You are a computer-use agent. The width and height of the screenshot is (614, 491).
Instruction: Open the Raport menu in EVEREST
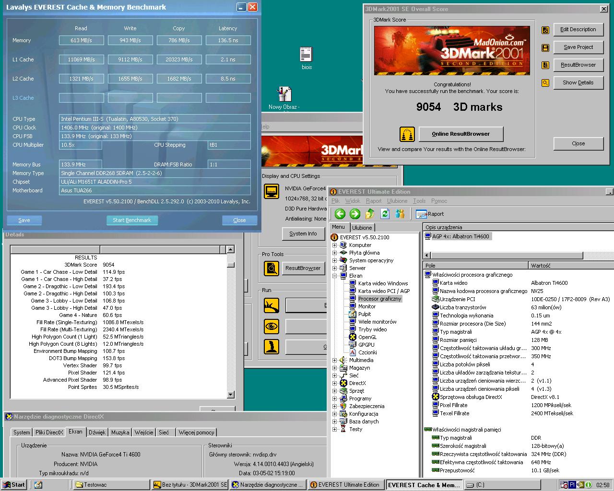pos(374,201)
